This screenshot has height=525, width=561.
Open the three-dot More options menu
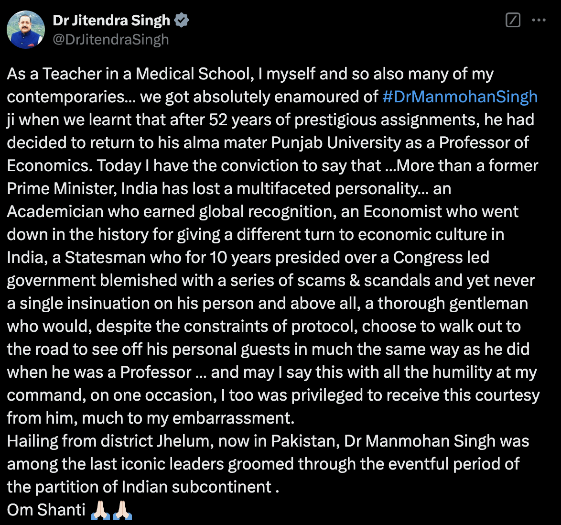[539, 20]
